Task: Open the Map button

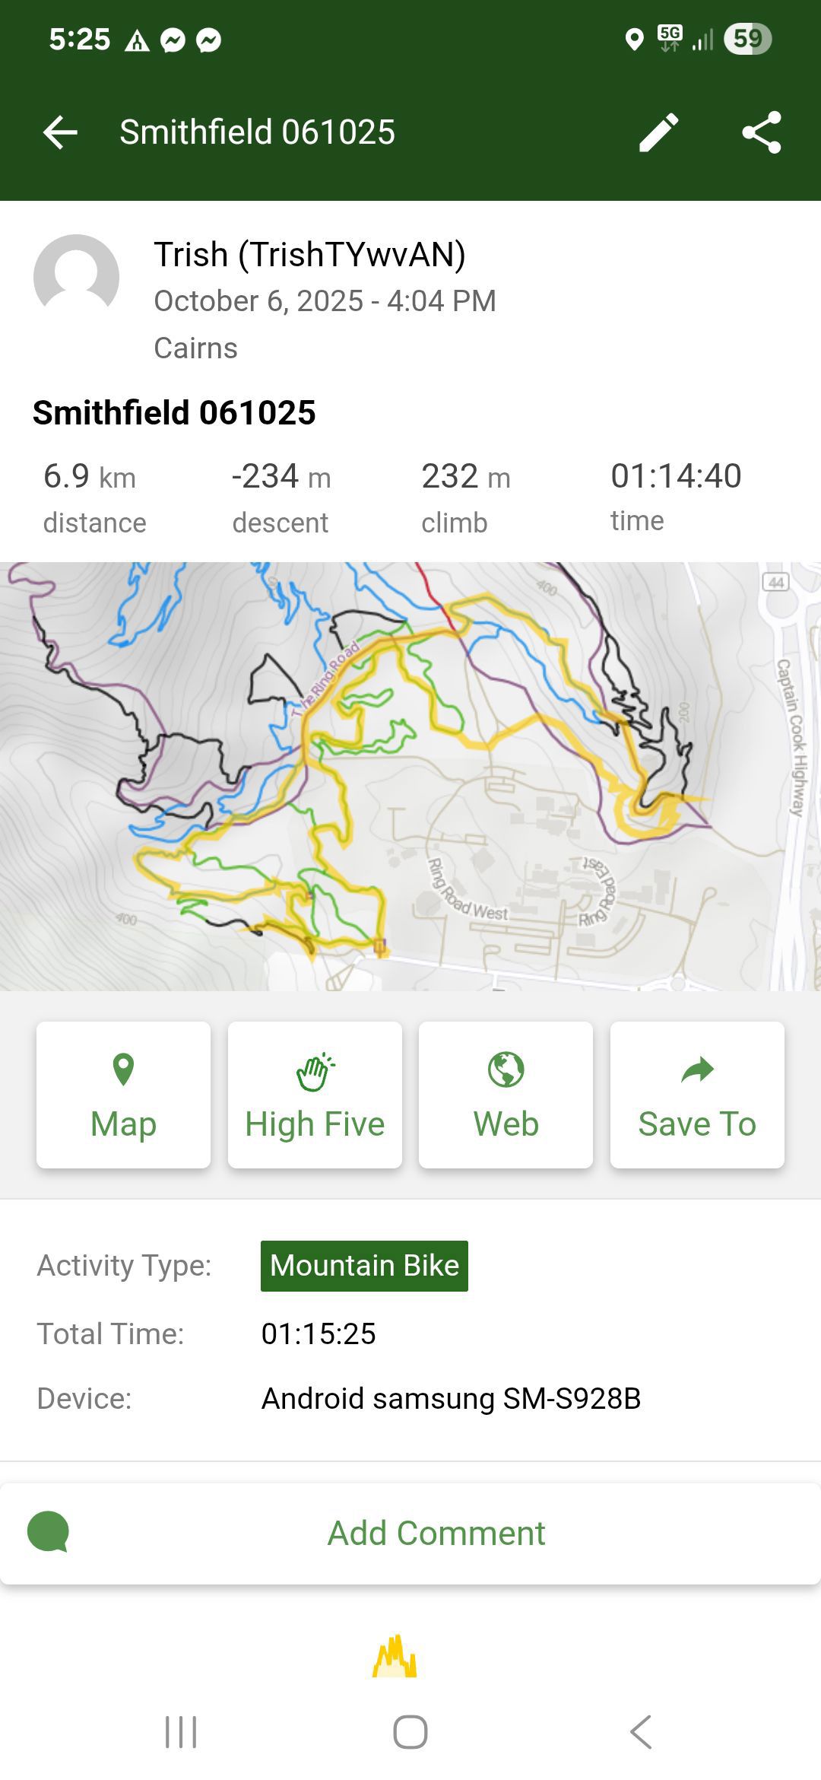Action: coord(123,1095)
